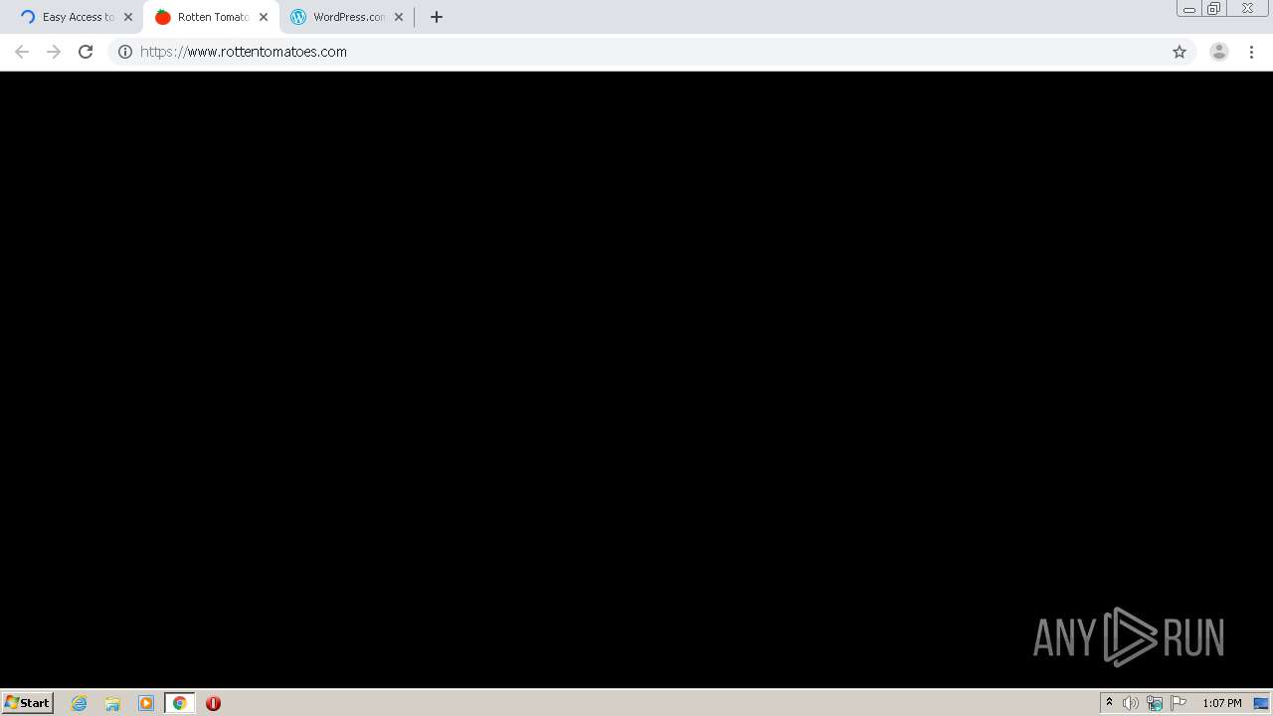
Task: Minimize the Chrome window
Action: [x=1189, y=9]
